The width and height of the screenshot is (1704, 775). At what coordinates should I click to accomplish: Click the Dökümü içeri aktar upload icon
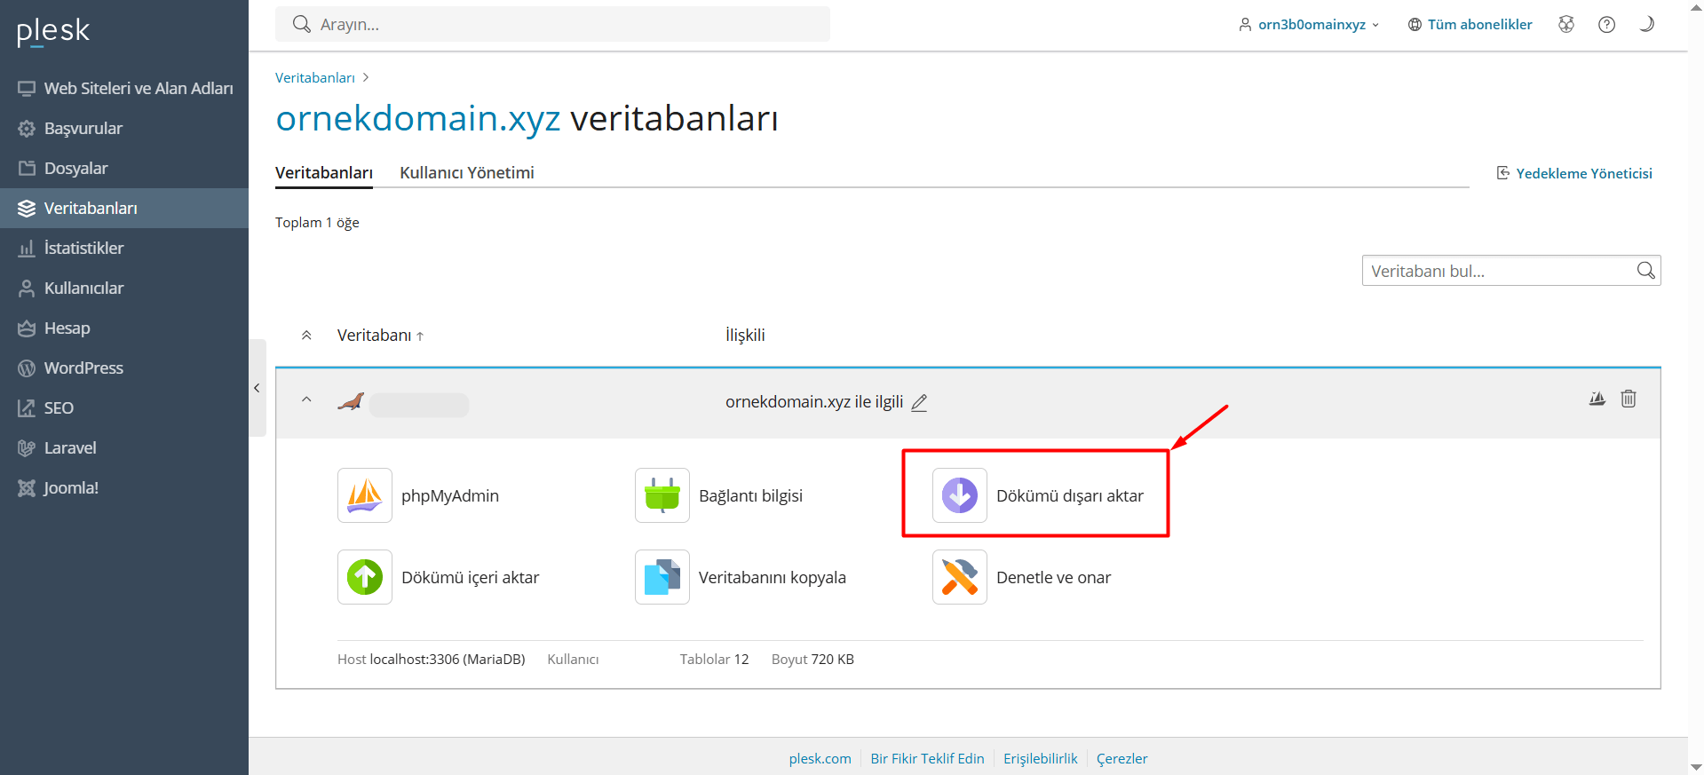[x=364, y=577]
